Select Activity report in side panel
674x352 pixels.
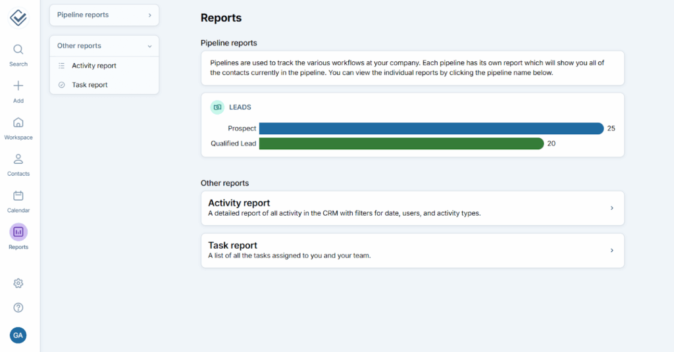pos(94,66)
